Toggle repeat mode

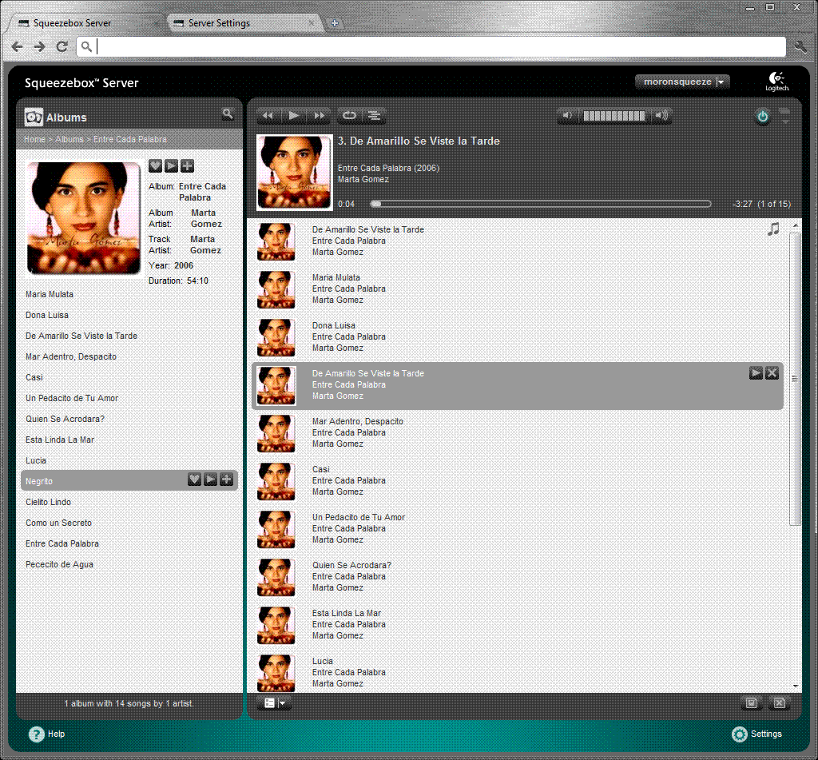[349, 116]
